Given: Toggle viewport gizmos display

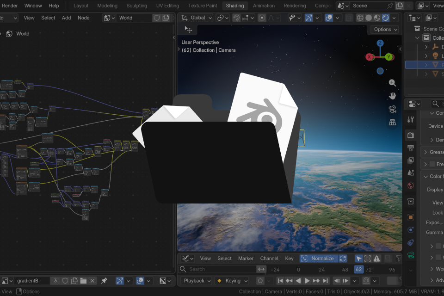Looking at the screenshot, I should [308, 18].
